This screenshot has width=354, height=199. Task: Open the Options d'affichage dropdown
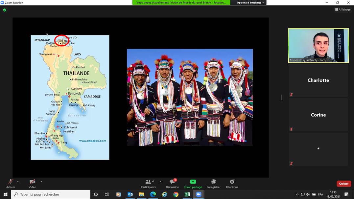[x=250, y=3]
